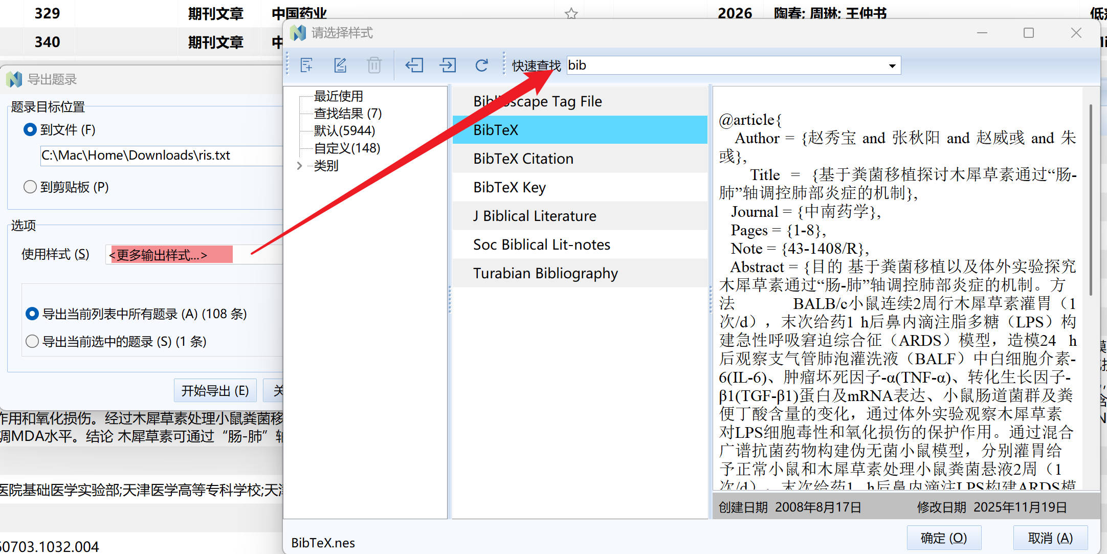Image resolution: width=1107 pixels, height=554 pixels.
Task: Select 查找结果 (7) in the tree
Action: pos(348,114)
